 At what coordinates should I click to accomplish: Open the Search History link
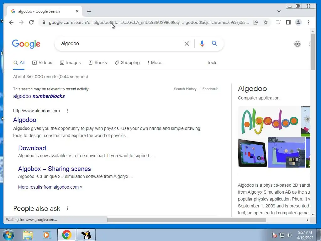(185, 89)
